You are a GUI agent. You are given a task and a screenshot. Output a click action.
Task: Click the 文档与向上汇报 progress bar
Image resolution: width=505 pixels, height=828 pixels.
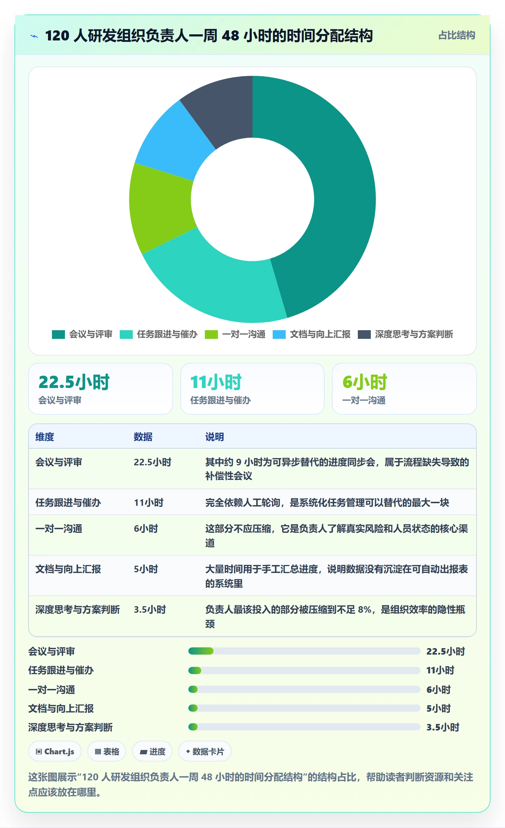point(304,708)
